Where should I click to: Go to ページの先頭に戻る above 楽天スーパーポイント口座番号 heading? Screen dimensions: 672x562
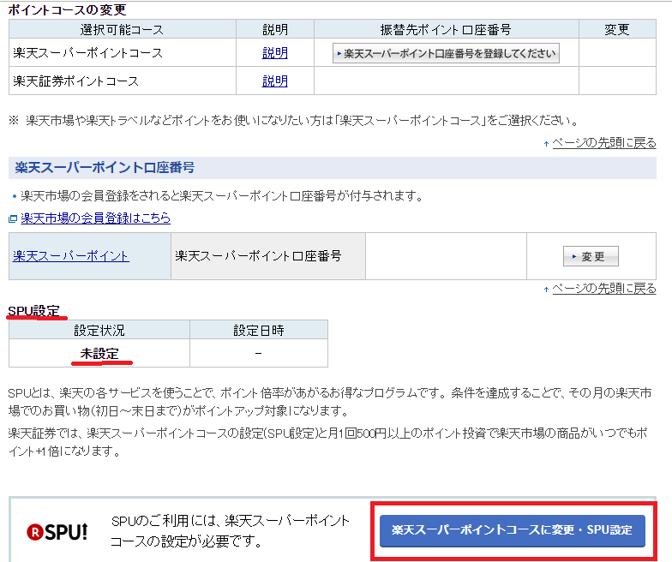point(603,142)
